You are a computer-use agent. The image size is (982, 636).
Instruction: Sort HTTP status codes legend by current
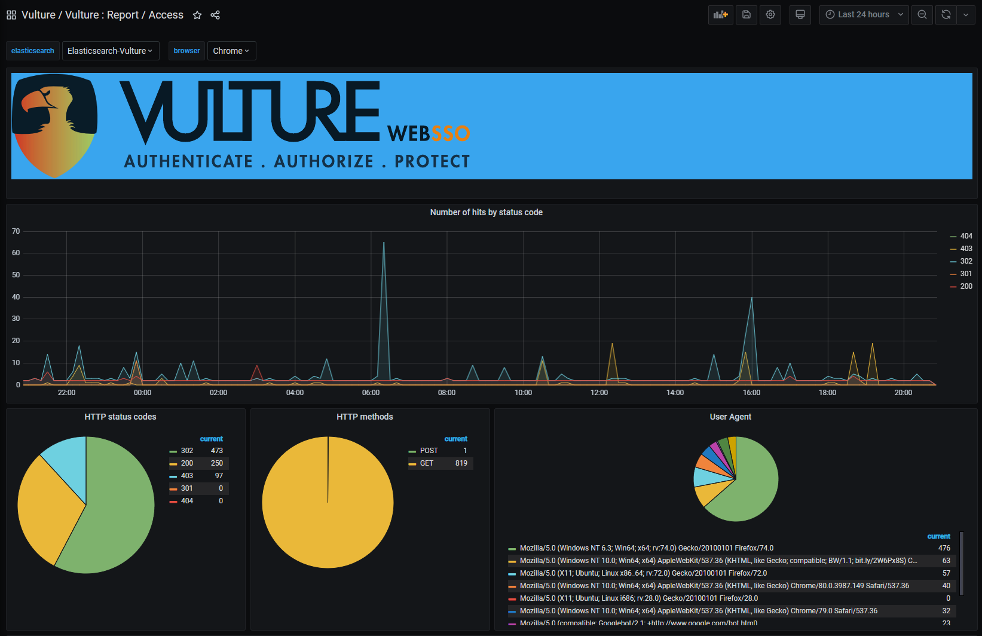[x=212, y=439]
